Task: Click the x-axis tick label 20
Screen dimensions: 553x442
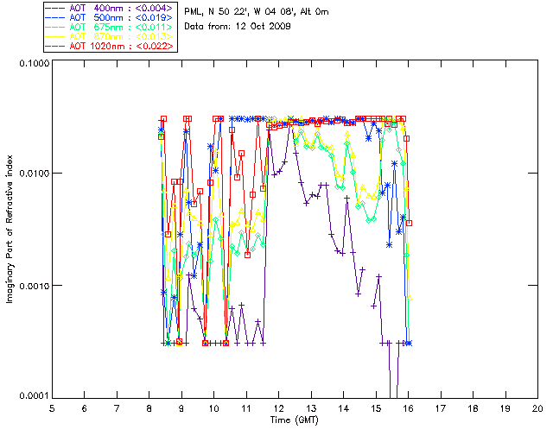Action: 537,408
